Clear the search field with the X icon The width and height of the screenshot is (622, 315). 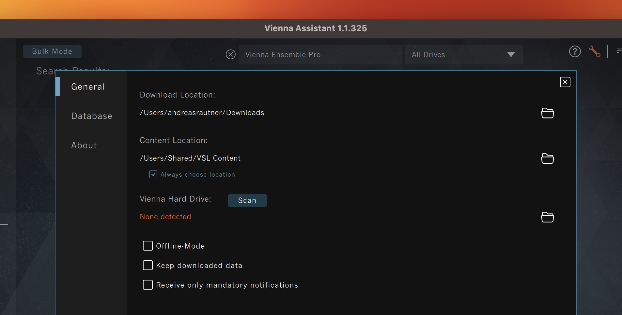click(231, 54)
